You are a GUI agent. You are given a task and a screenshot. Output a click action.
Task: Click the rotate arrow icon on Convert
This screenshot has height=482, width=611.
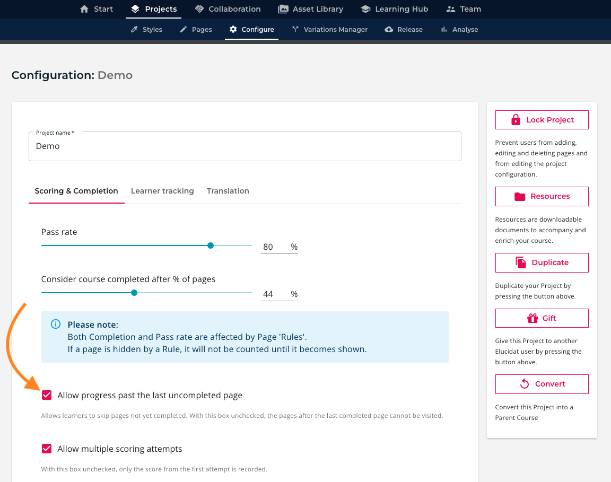point(525,384)
